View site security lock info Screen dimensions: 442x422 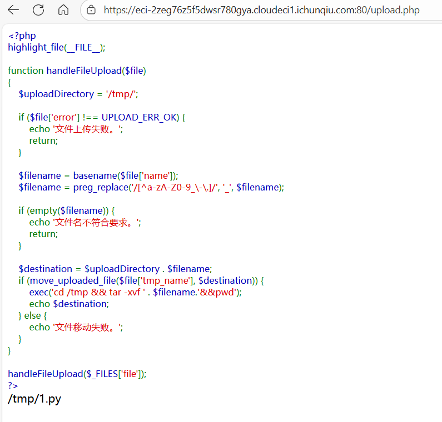point(91,10)
